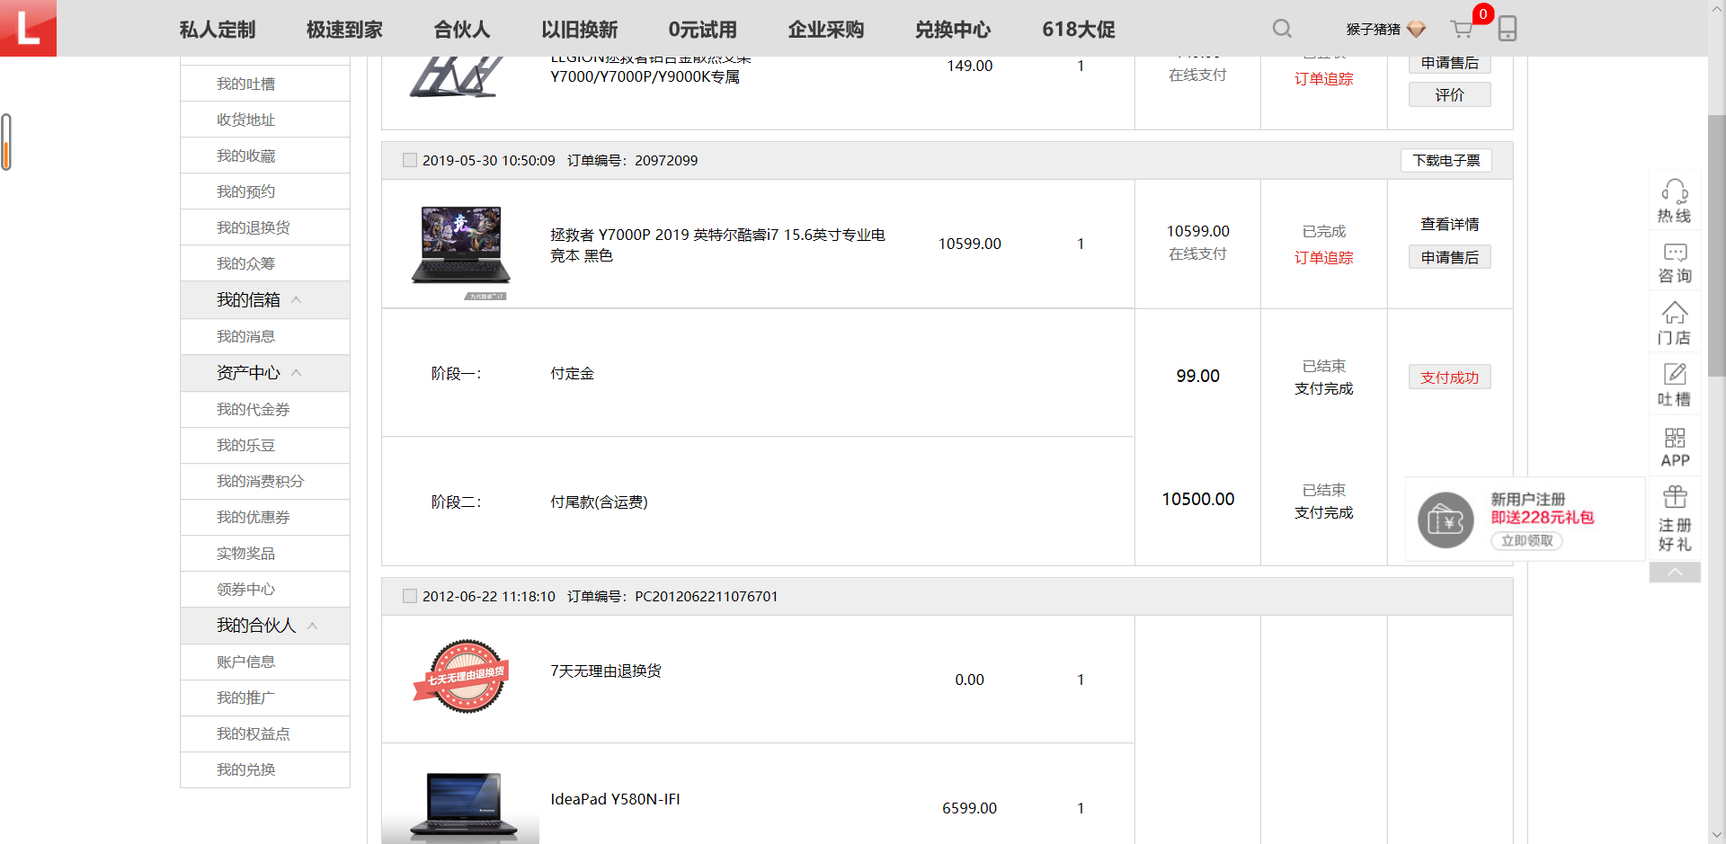The image size is (1726, 844).
Task: Click 下载电子票 button
Action: [1446, 160]
